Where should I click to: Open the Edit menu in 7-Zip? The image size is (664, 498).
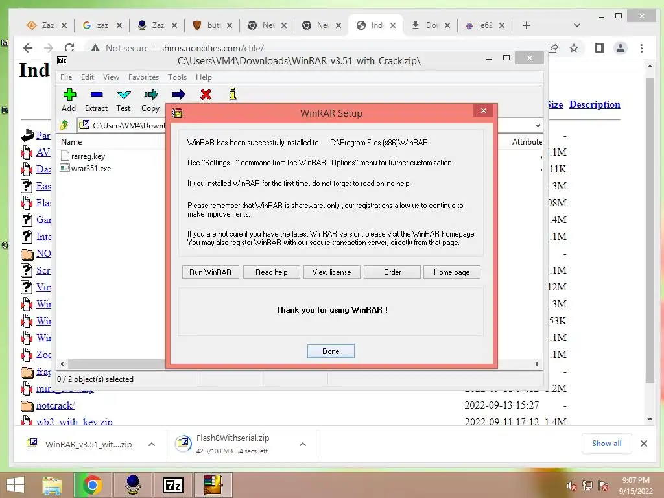[88, 77]
